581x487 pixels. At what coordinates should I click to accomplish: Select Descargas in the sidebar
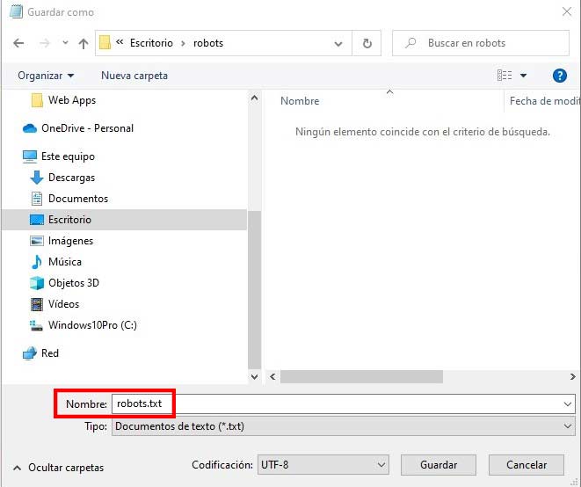point(71,178)
